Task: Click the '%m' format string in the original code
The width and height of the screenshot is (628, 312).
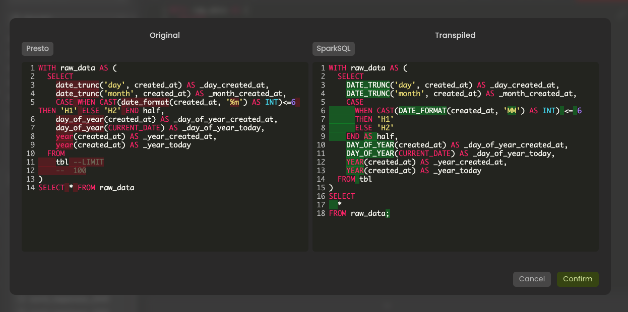Action: [x=234, y=102]
